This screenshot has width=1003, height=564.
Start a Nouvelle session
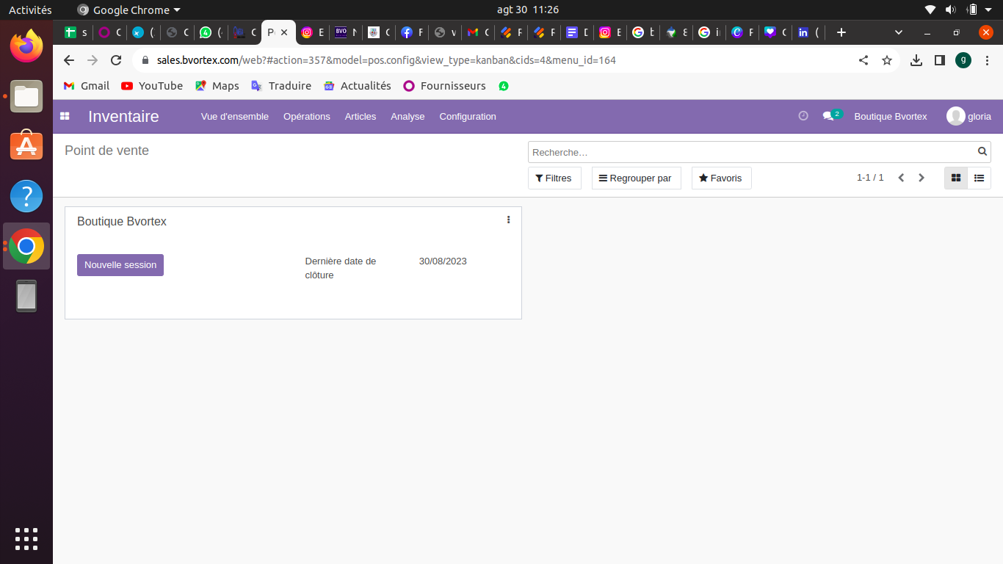[x=120, y=265]
